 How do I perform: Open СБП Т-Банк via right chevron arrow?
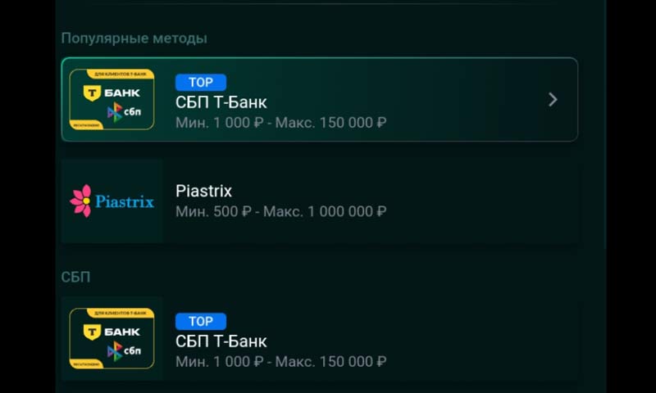point(553,100)
